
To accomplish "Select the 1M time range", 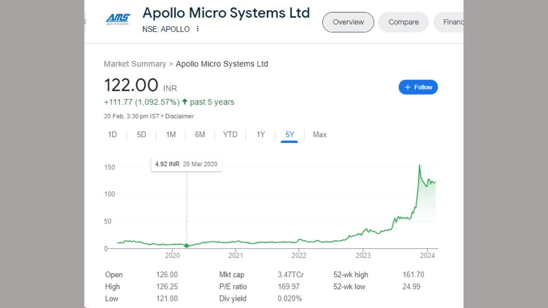I will coord(171,135).
